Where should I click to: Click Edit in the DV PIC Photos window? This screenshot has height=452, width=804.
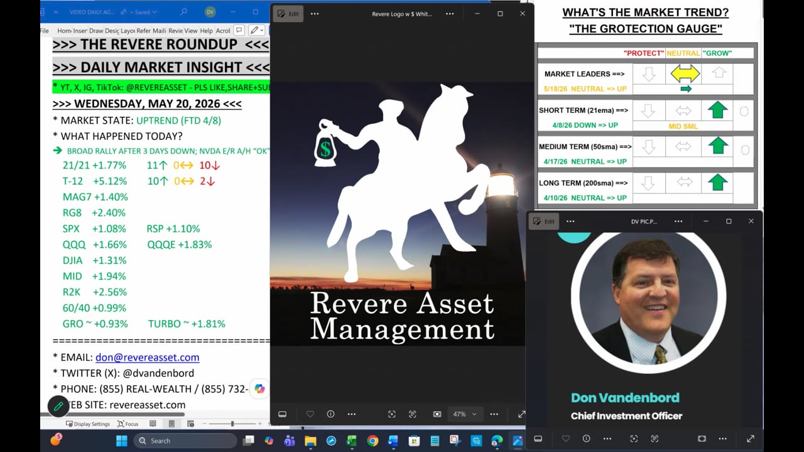click(543, 221)
